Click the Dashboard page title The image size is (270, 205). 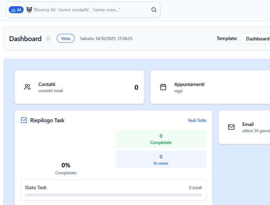click(25, 39)
